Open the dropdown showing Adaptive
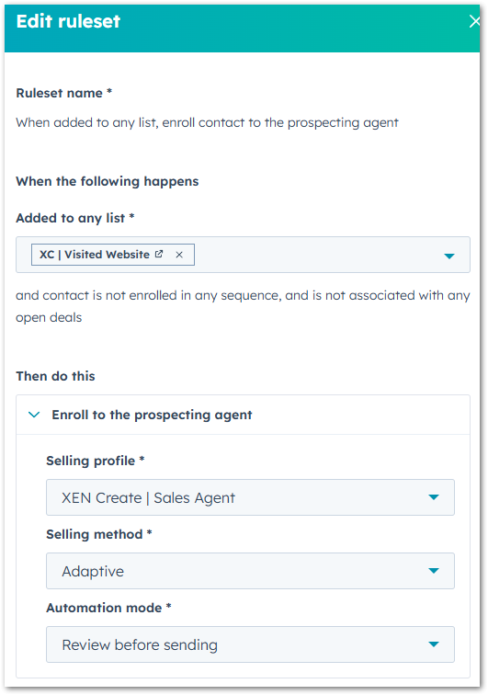488x695 pixels. click(x=250, y=571)
